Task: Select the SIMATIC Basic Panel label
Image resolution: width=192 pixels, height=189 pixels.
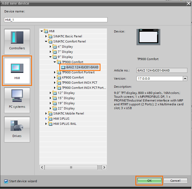Action: point(68,36)
